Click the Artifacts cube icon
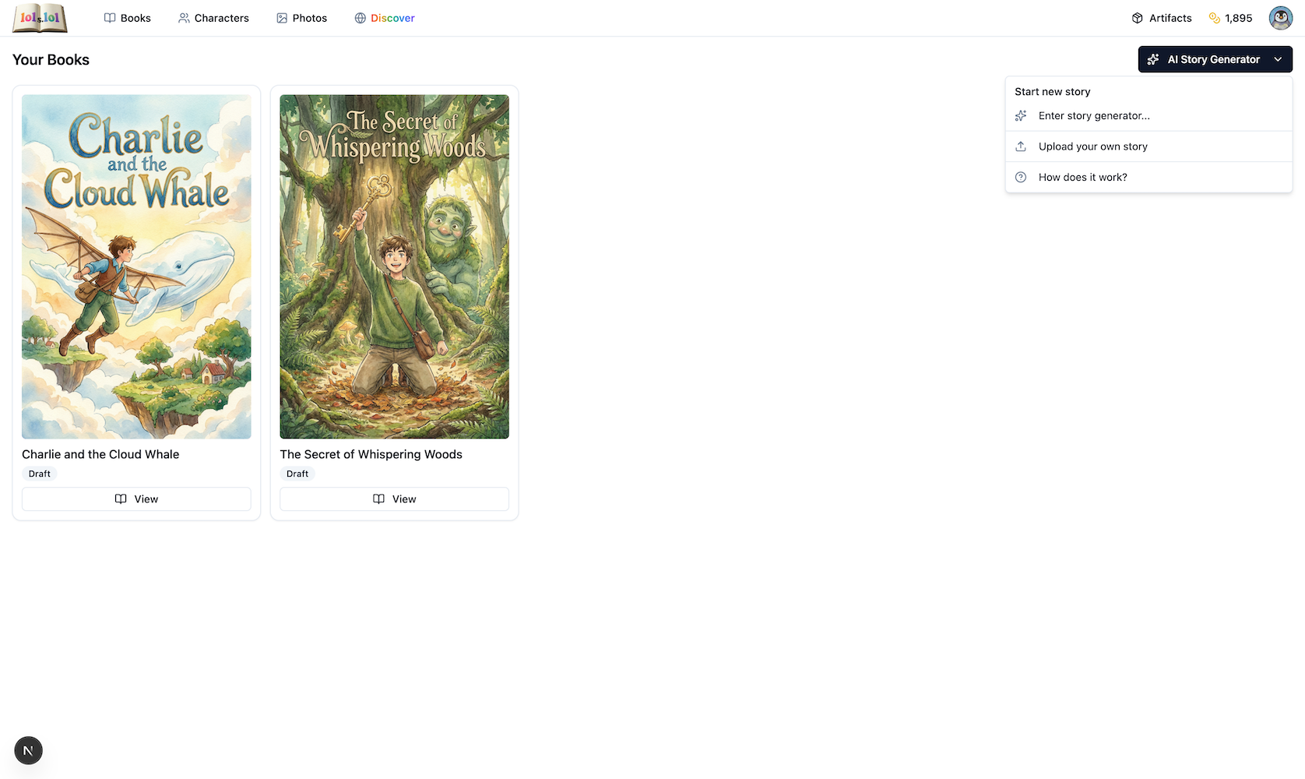 click(1137, 18)
